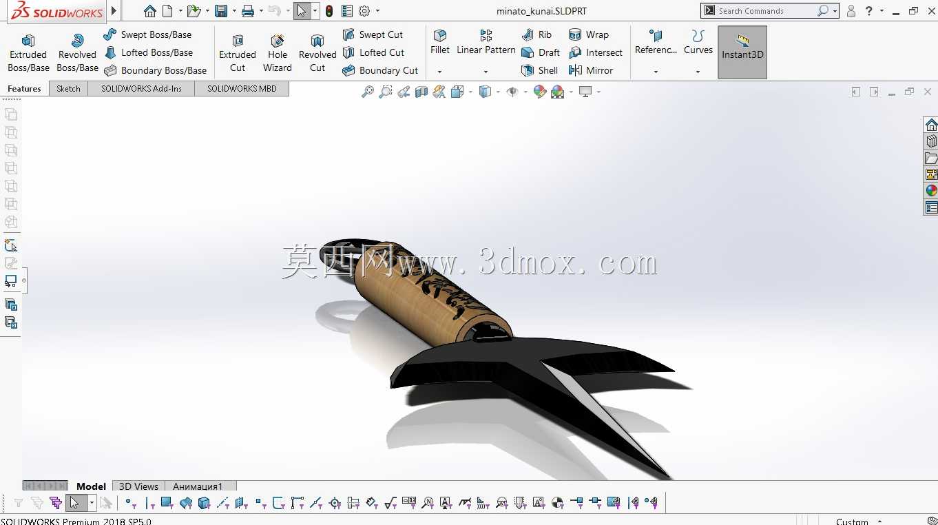Zoom to Fit in view toolbar

point(368,92)
